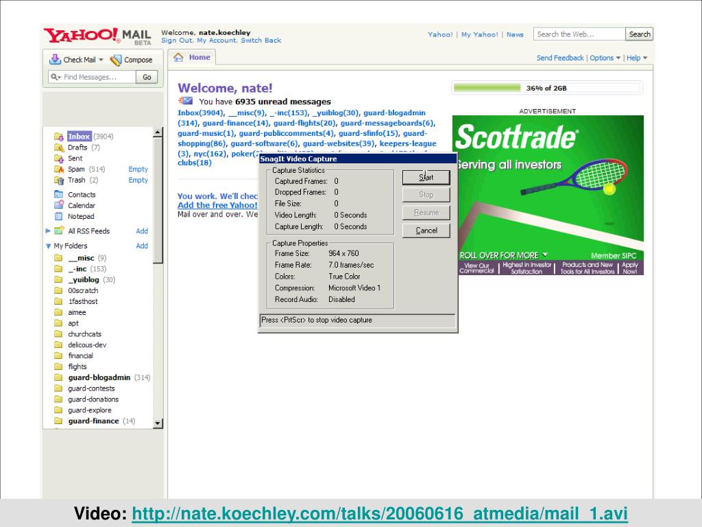Click Cancel in SnagIt Video Capture
The width and height of the screenshot is (702, 527).
[x=426, y=231]
